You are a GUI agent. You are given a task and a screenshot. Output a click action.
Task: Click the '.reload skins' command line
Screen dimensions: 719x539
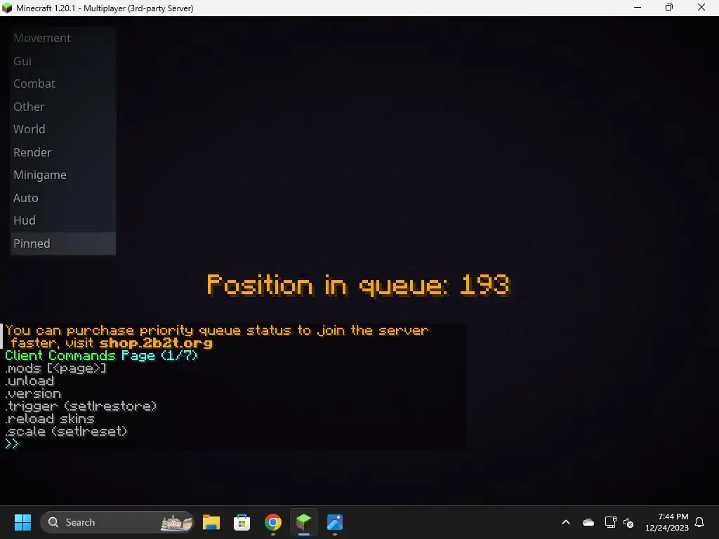[50, 419]
